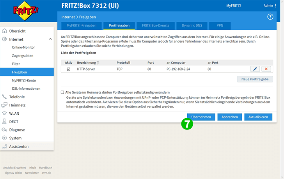The width and height of the screenshot is (284, 179).
Task: Open the Handbuch footer link
Action: point(46,168)
